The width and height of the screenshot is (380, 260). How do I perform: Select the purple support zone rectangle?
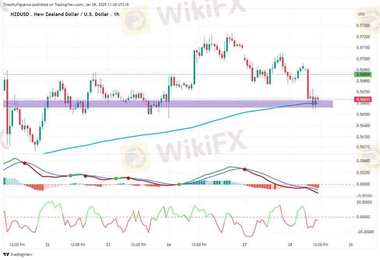tap(168, 104)
